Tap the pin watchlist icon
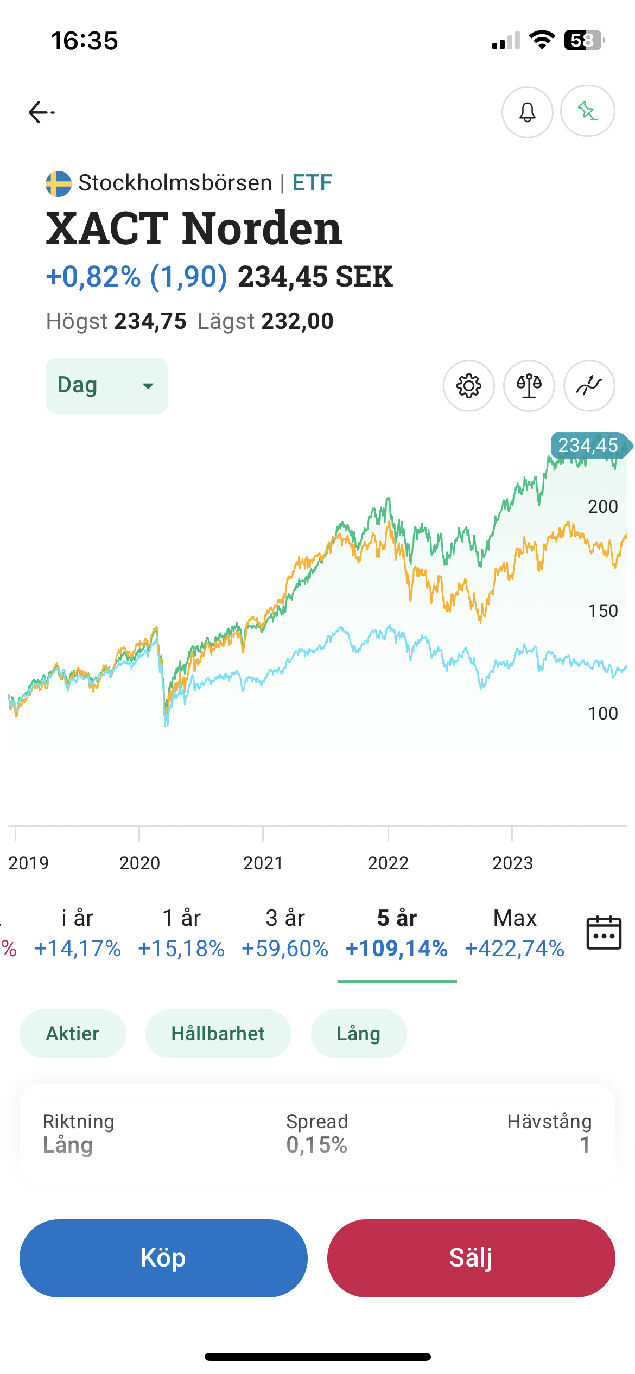Image resolution: width=635 pixels, height=1374 pixels. coord(587,111)
